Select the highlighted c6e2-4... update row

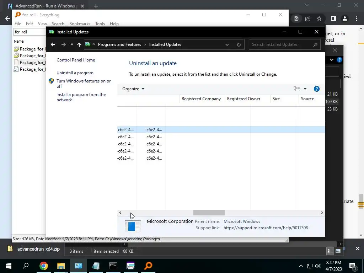coord(221,129)
